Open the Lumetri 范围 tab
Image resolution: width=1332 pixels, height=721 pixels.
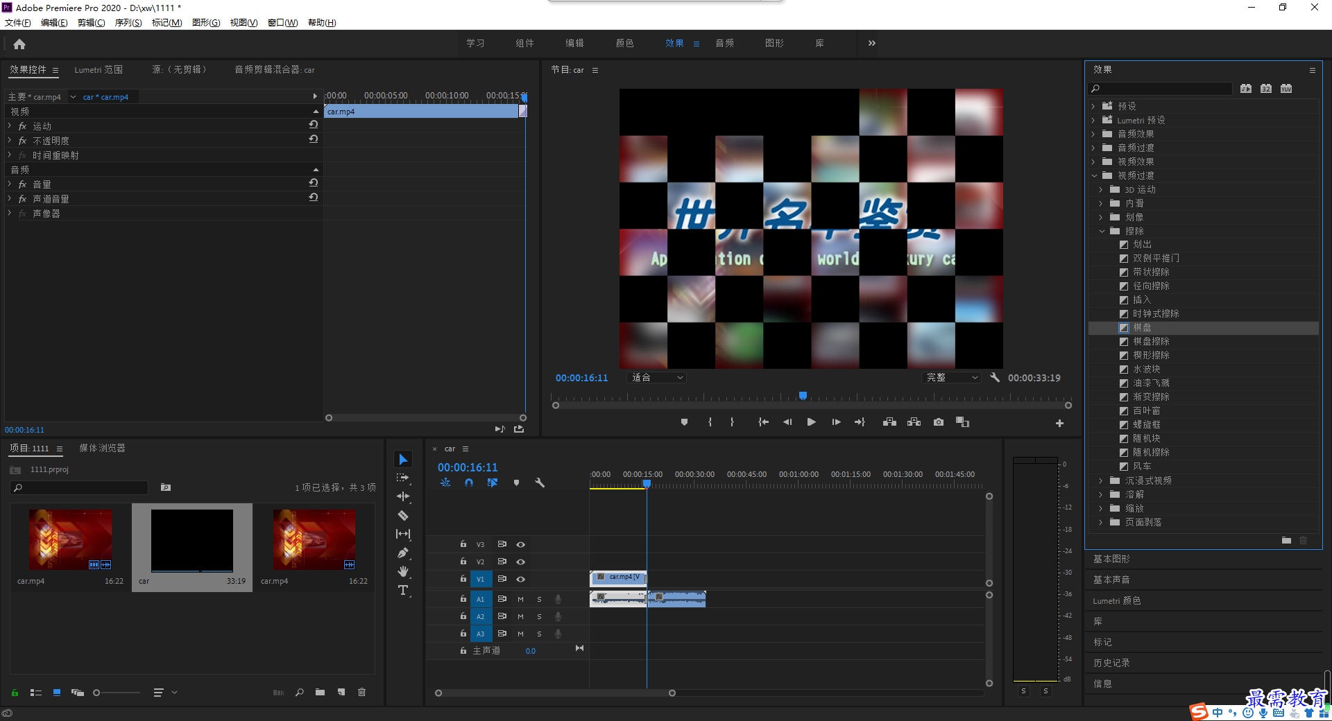[x=99, y=69]
